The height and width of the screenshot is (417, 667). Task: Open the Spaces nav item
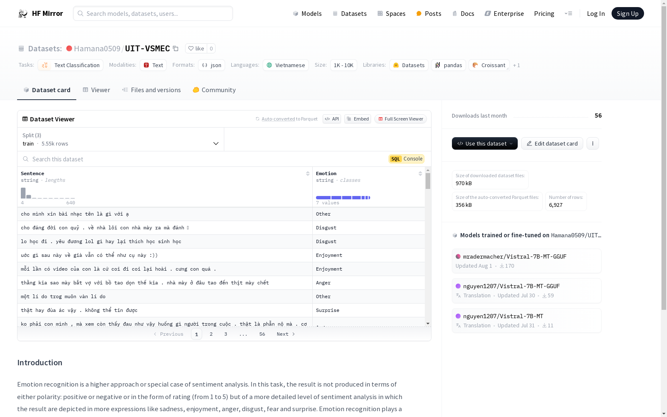[x=391, y=14]
